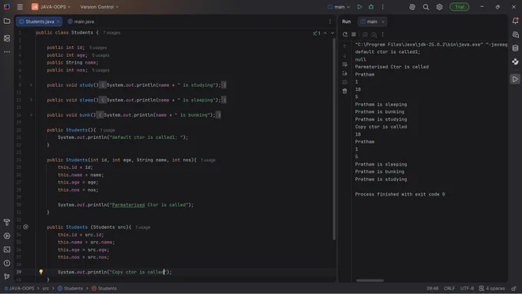
Task: Expand folded study() method body
Action: tap(31, 85)
